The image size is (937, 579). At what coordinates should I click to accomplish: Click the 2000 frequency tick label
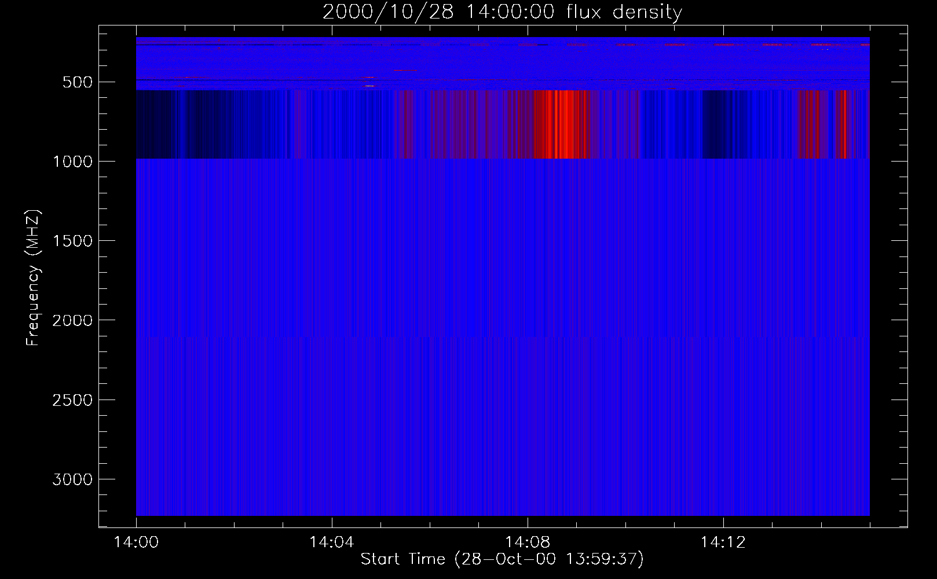72,320
